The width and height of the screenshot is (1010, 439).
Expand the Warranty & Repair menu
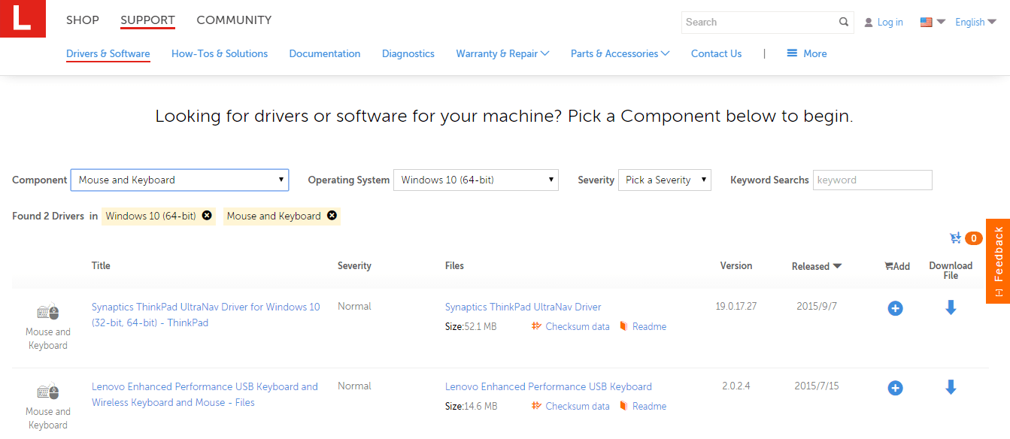click(502, 53)
